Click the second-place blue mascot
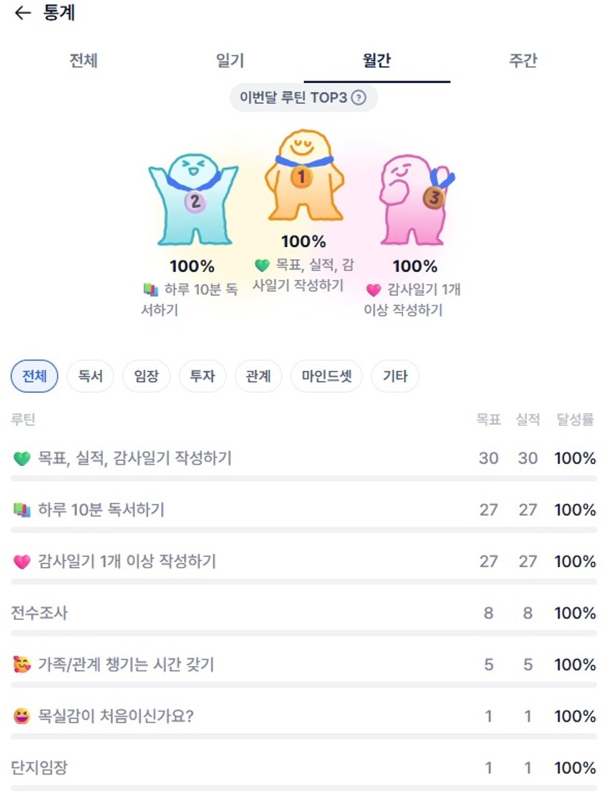Image resolution: width=606 pixels, height=806 pixels. tap(193, 198)
